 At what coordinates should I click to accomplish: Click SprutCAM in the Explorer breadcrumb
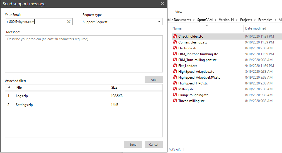click(205, 20)
